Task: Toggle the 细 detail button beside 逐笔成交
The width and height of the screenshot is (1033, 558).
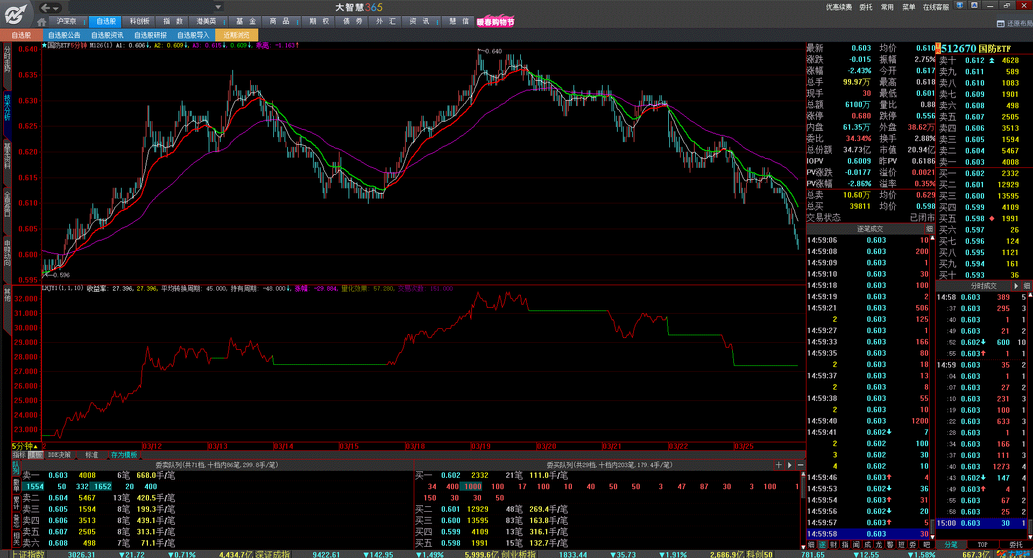Action: coord(929,229)
